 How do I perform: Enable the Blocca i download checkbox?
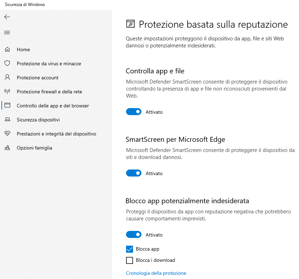[130, 260]
